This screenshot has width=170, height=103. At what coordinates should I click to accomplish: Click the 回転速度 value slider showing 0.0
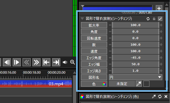[135, 38]
